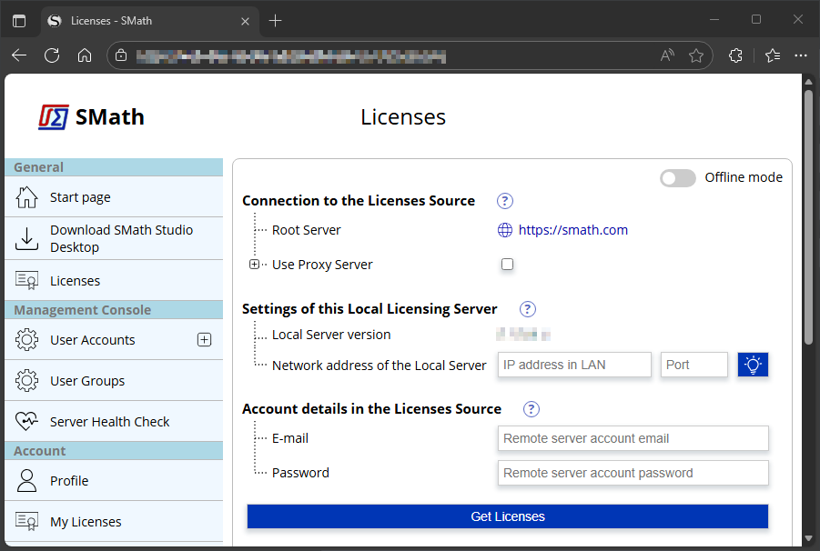This screenshot has height=551, width=820.
Task: Open the https://smath.com root server link
Action: pos(572,230)
